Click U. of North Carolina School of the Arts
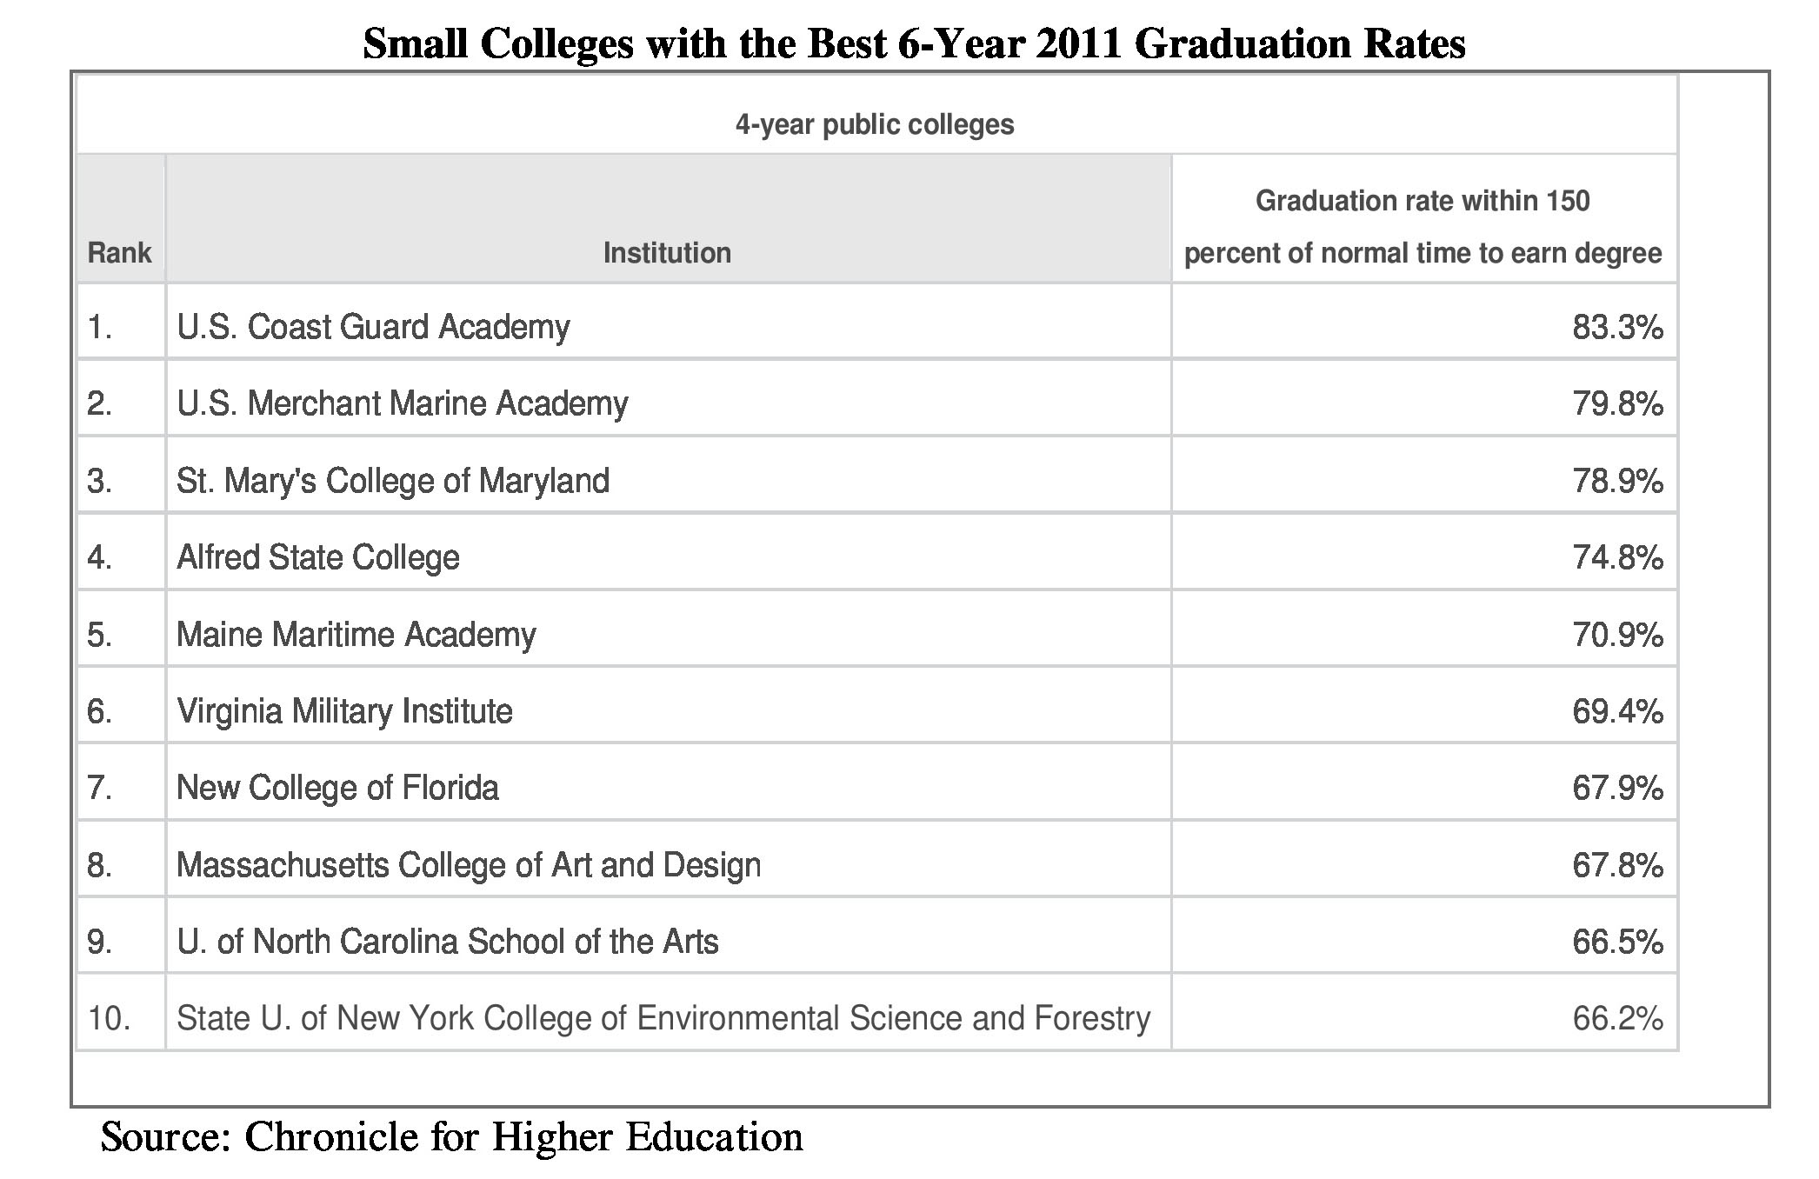Viewport: 1819px width, 1179px height. [447, 942]
